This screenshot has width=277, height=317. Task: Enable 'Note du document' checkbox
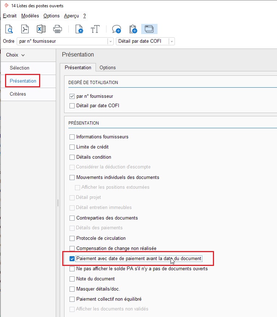coord(72,279)
